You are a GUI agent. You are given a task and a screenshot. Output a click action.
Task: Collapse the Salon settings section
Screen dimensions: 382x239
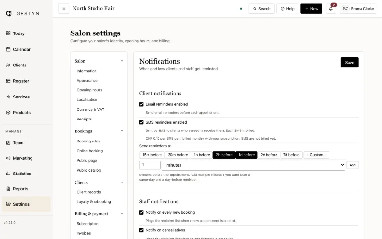point(99,61)
